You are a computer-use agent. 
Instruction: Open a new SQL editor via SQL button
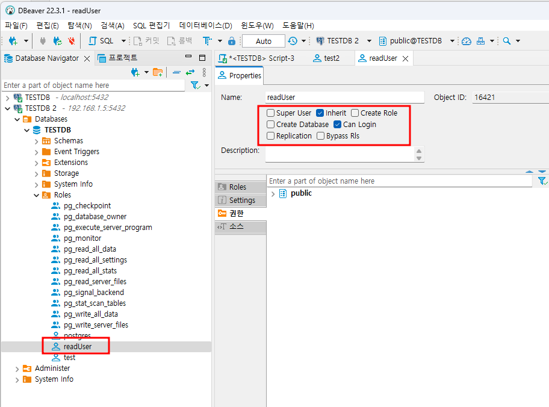click(x=101, y=41)
